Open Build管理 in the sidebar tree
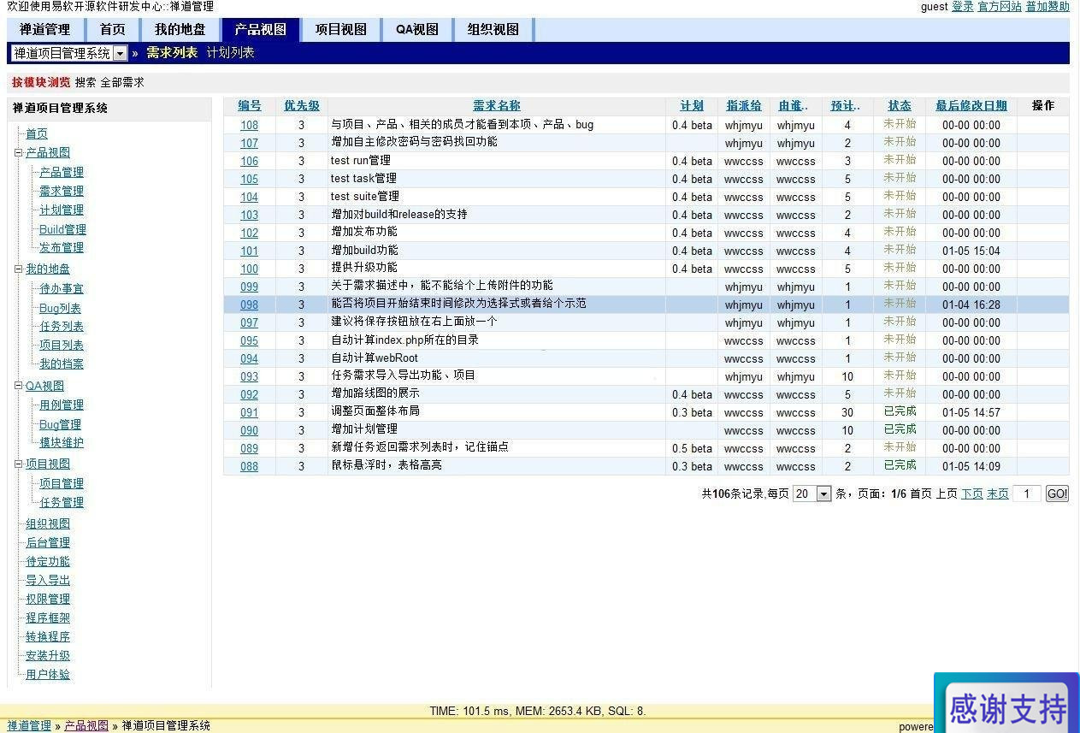 coord(62,229)
